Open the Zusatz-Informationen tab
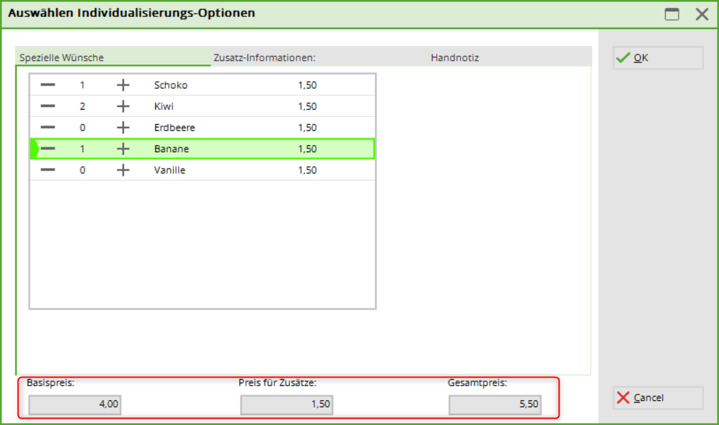Viewport: 719px width, 425px height. (264, 57)
